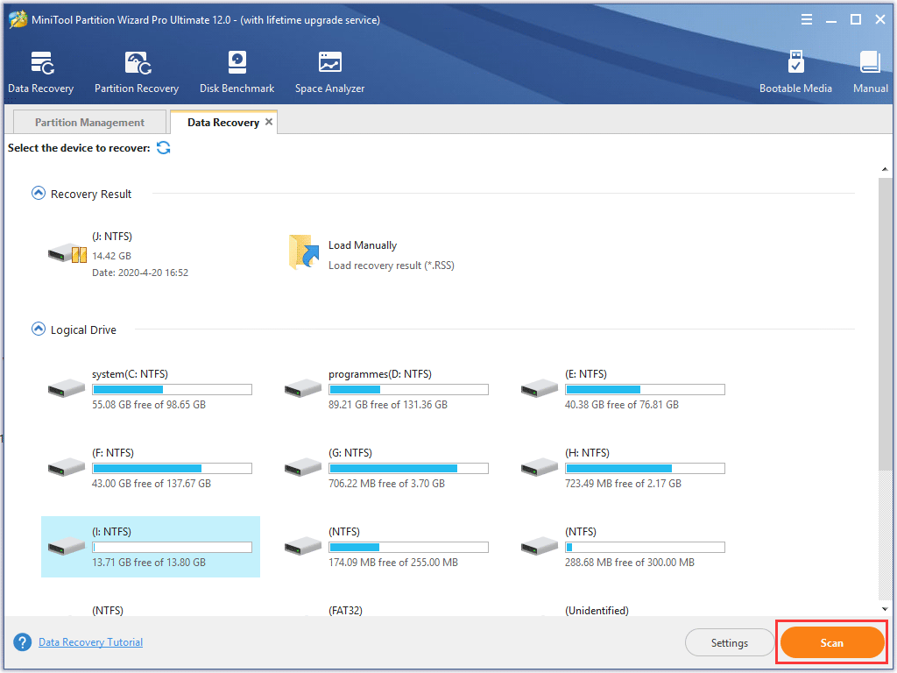Image resolution: width=897 pixels, height=673 pixels.
Task: Click the G: NTFS usage bar
Action: [x=408, y=469]
